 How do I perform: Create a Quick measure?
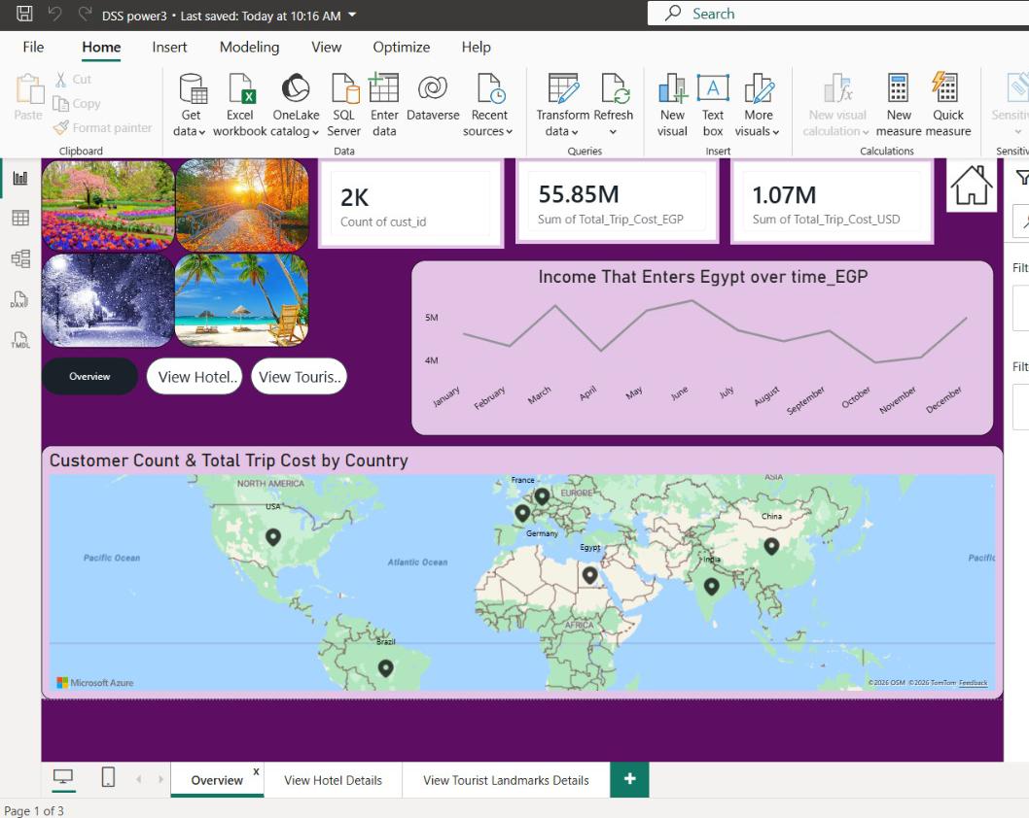coord(947,105)
